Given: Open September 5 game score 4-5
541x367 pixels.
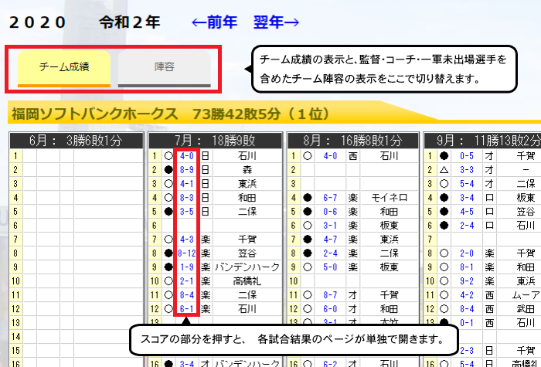Looking at the screenshot, I should point(467,212).
